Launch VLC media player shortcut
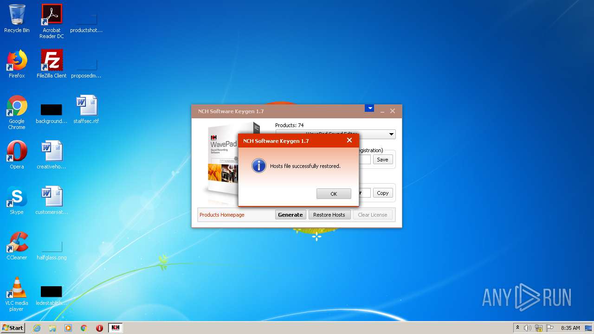This screenshot has height=334, width=594. pyautogui.click(x=17, y=294)
